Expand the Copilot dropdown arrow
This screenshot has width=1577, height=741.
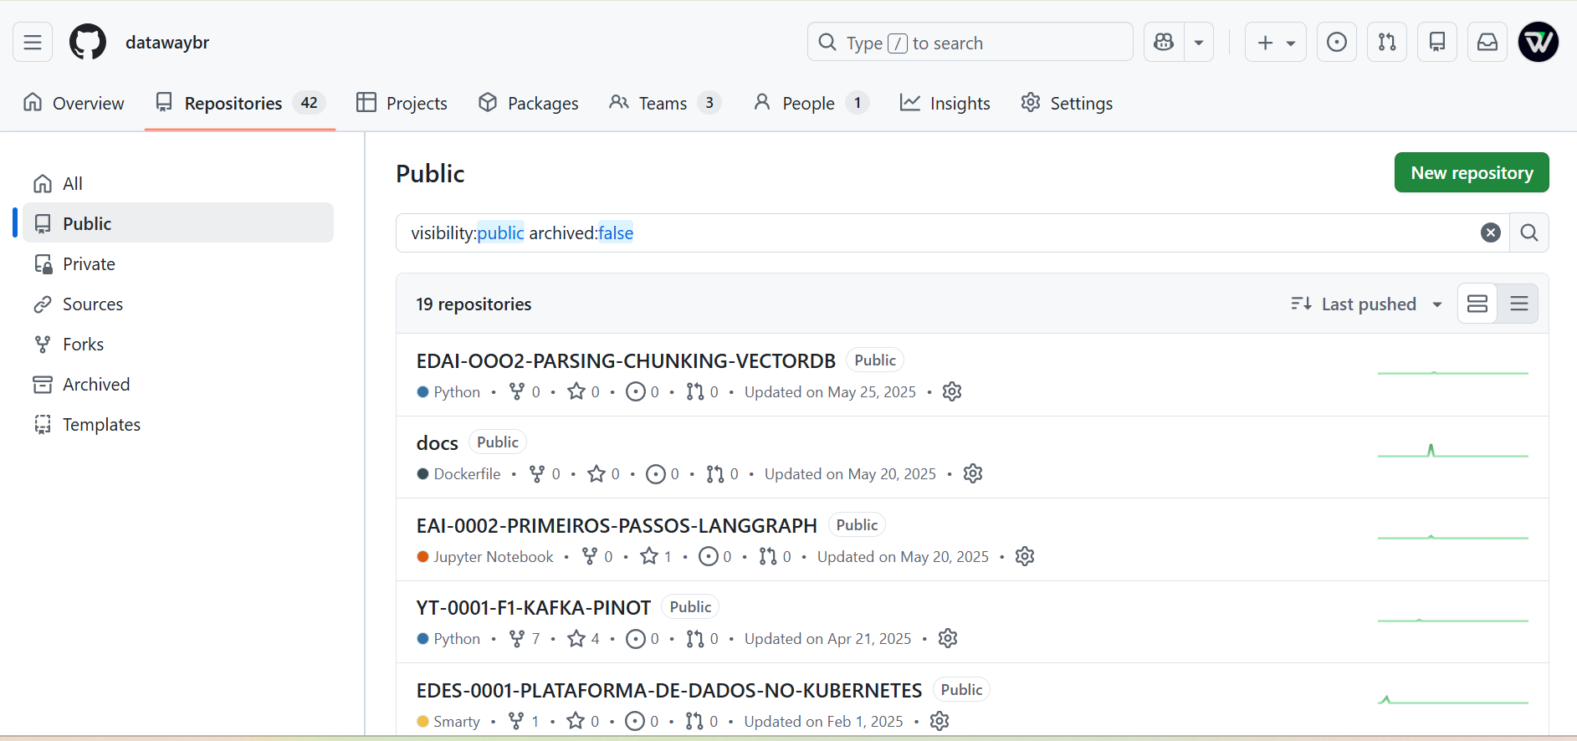click(1199, 42)
